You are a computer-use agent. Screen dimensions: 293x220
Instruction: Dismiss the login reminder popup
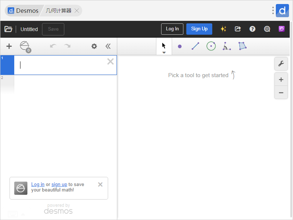100,185
